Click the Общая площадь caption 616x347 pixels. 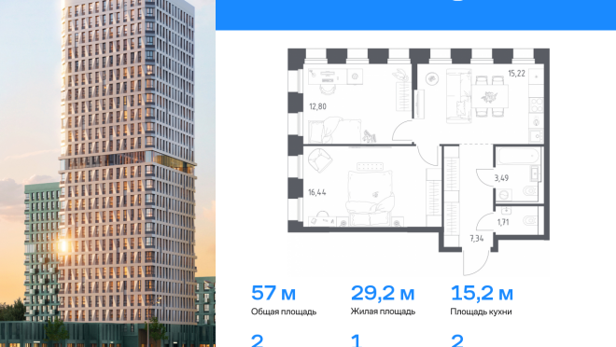[284, 312]
